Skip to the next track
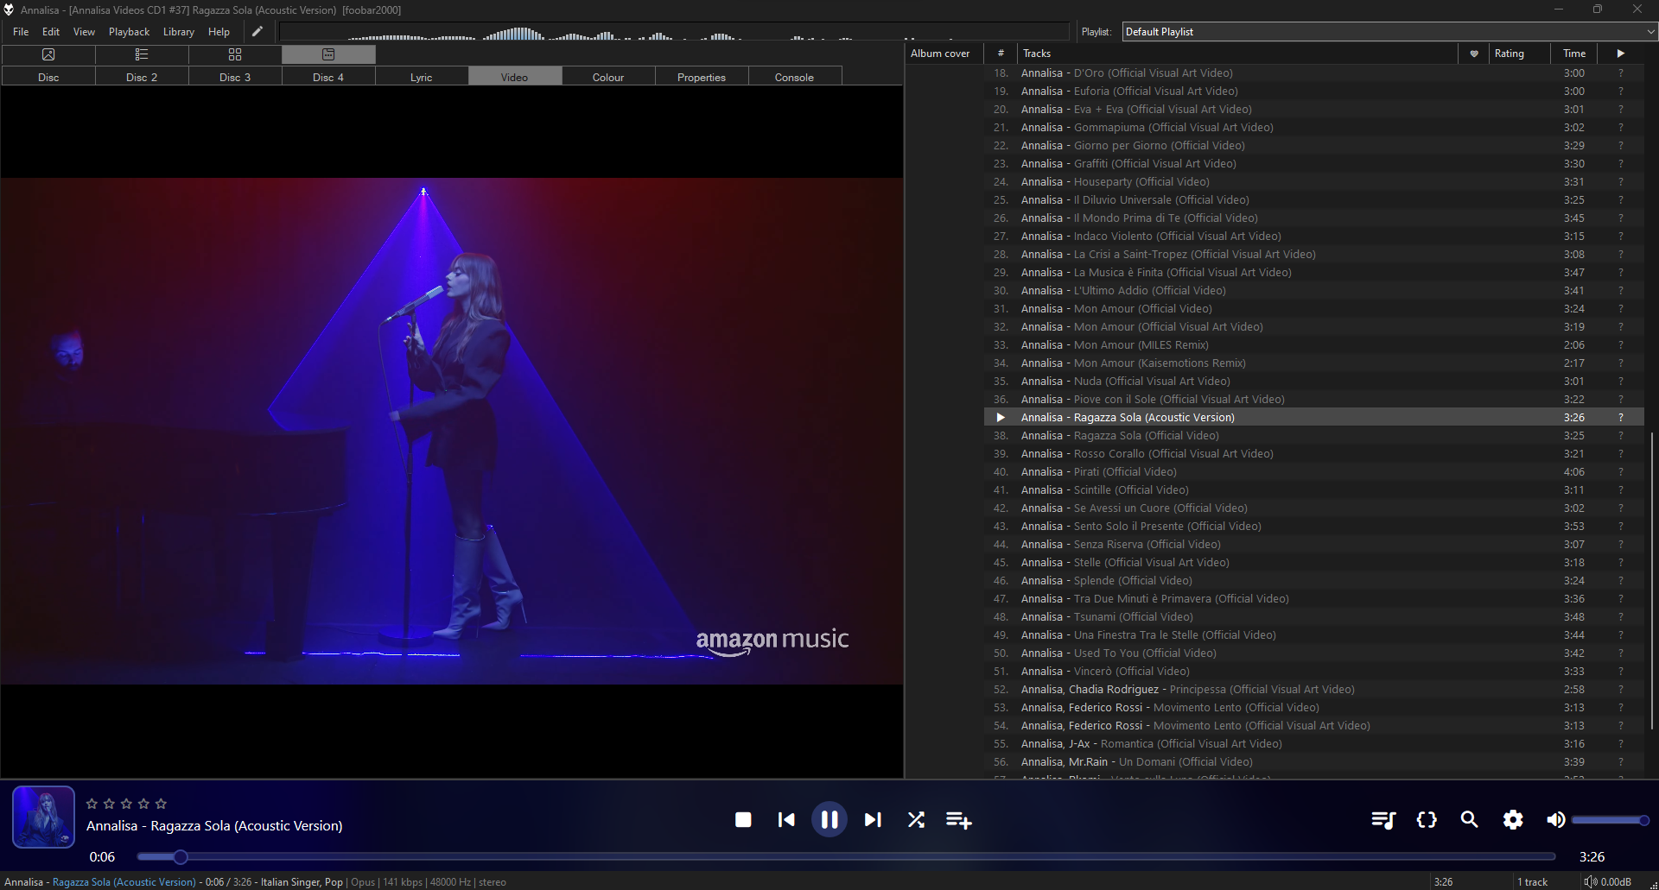 (873, 819)
